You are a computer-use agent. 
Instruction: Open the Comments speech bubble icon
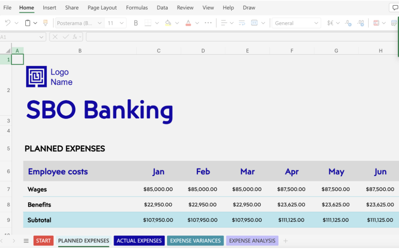(x=395, y=8)
